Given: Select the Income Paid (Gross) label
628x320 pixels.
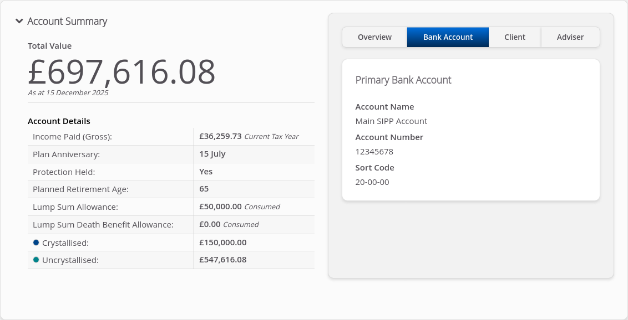Looking at the screenshot, I should point(73,137).
